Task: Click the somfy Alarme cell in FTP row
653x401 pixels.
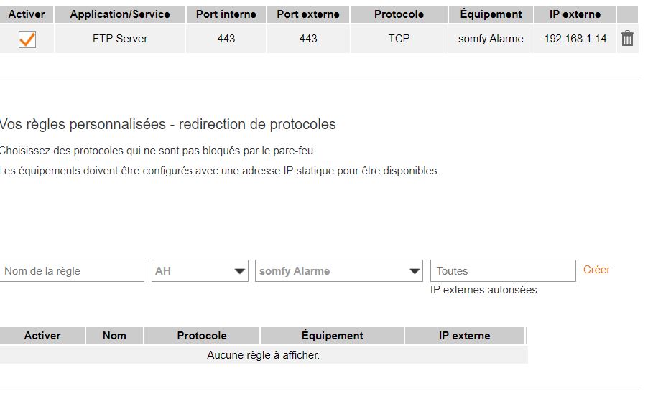Action: click(x=491, y=39)
